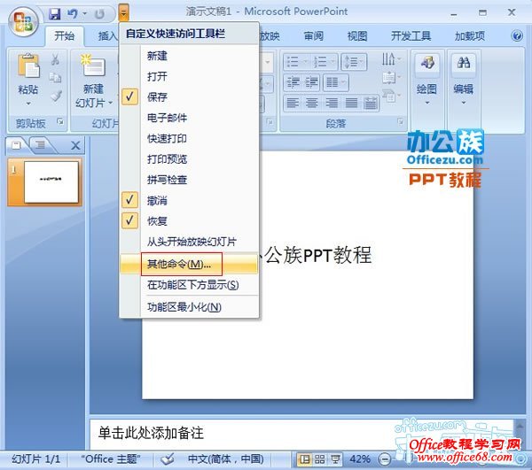Click the distributed alignment icon
Screen dimensions: 532x470
[x=370, y=103]
